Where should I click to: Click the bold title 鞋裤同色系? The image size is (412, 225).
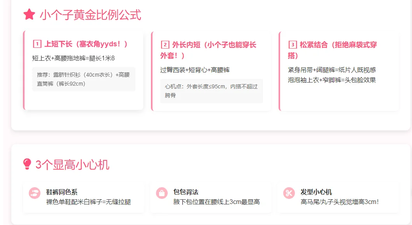point(62,192)
